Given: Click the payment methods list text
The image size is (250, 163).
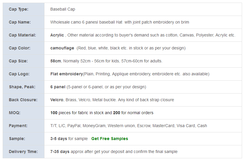Looking at the screenshot, I should (x=128, y=126).
